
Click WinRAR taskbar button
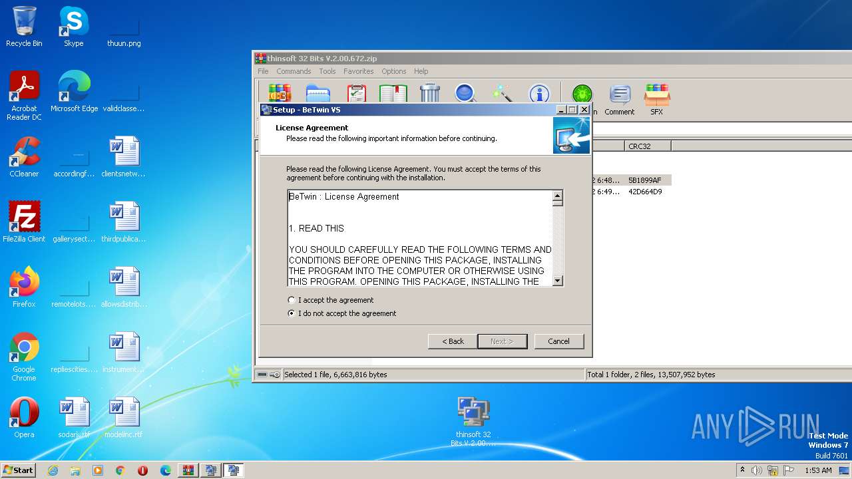pyautogui.click(x=188, y=470)
